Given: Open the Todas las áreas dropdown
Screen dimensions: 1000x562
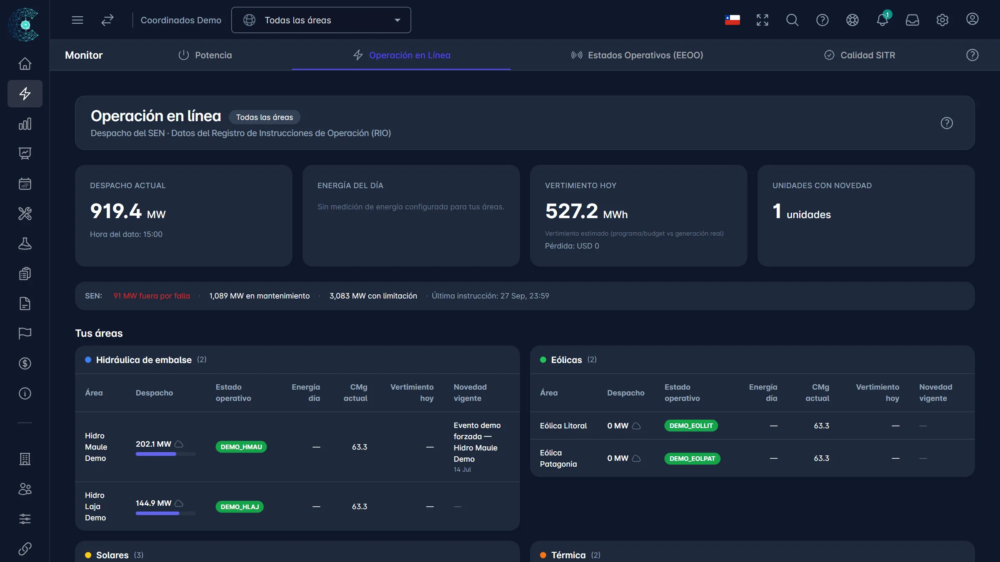Looking at the screenshot, I should (321, 20).
